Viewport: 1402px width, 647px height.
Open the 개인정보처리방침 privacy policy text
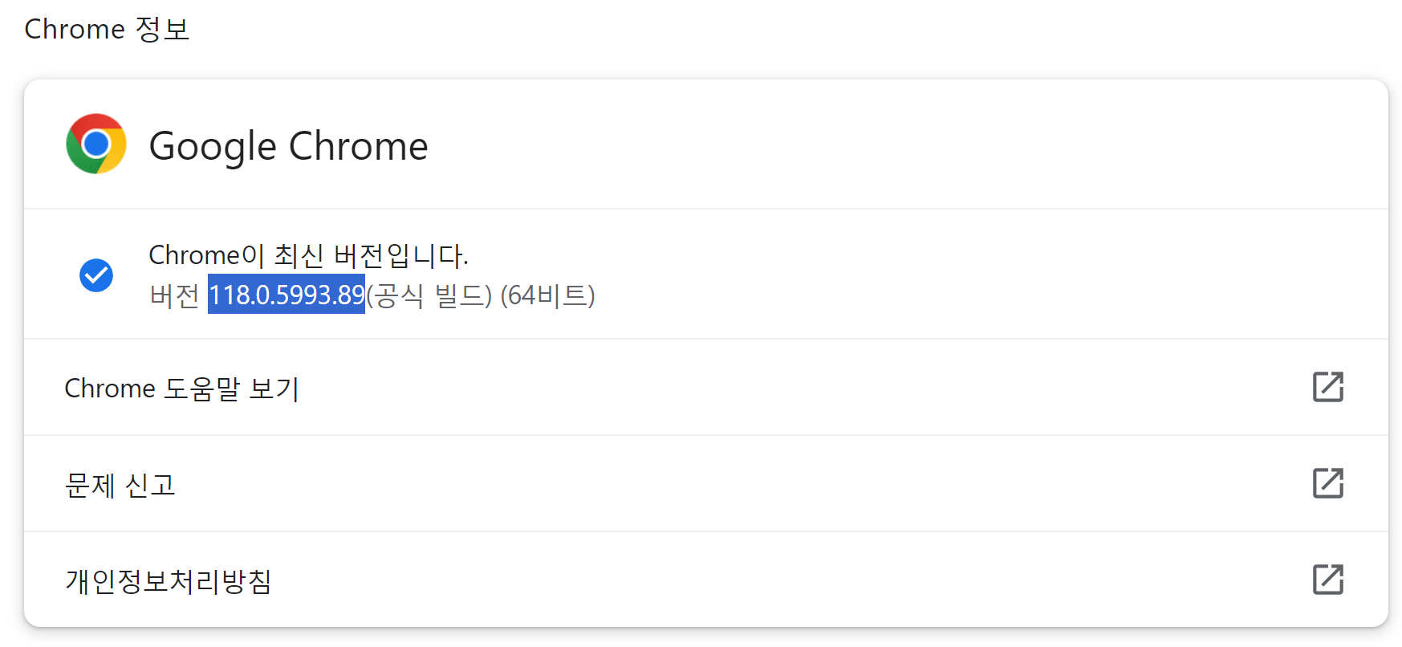[x=169, y=581]
